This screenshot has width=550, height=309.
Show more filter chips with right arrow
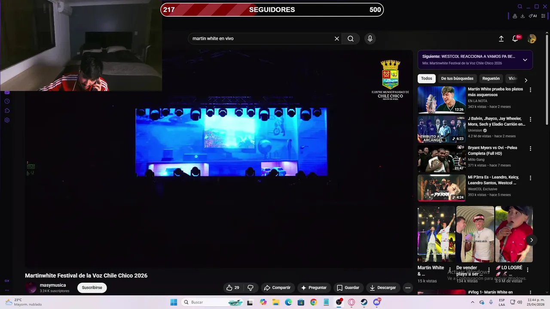point(526,80)
